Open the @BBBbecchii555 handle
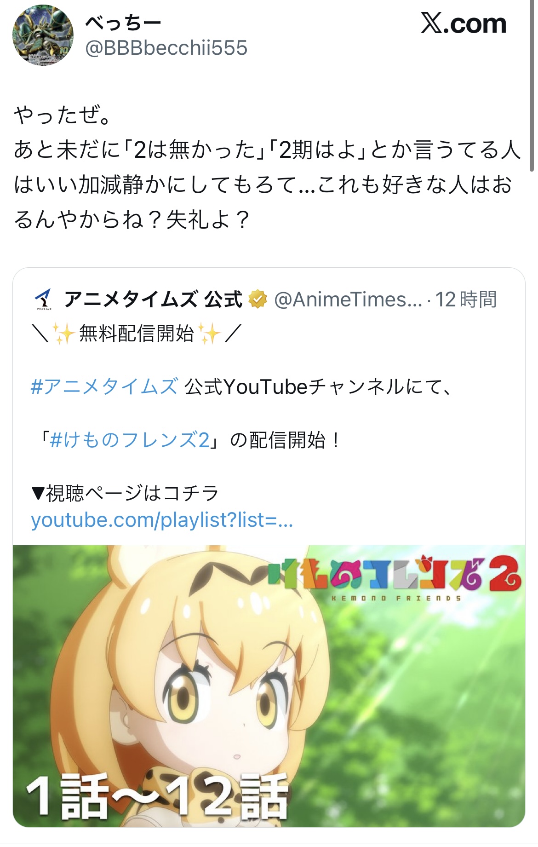 click(166, 48)
